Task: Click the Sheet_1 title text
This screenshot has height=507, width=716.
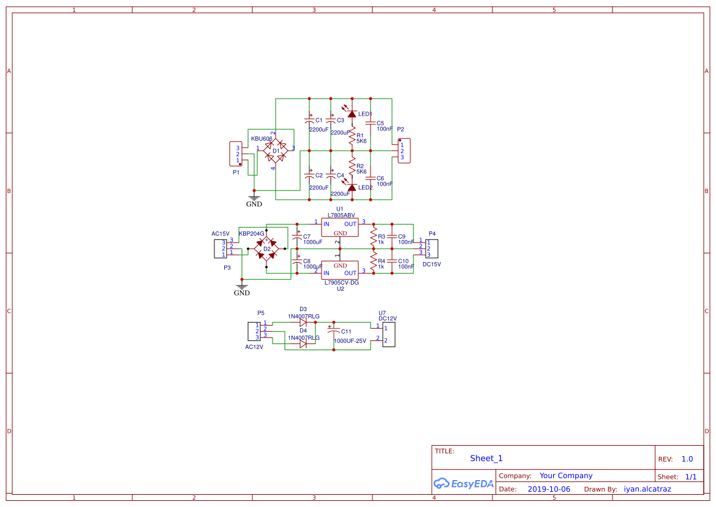Action: pyautogui.click(x=486, y=458)
